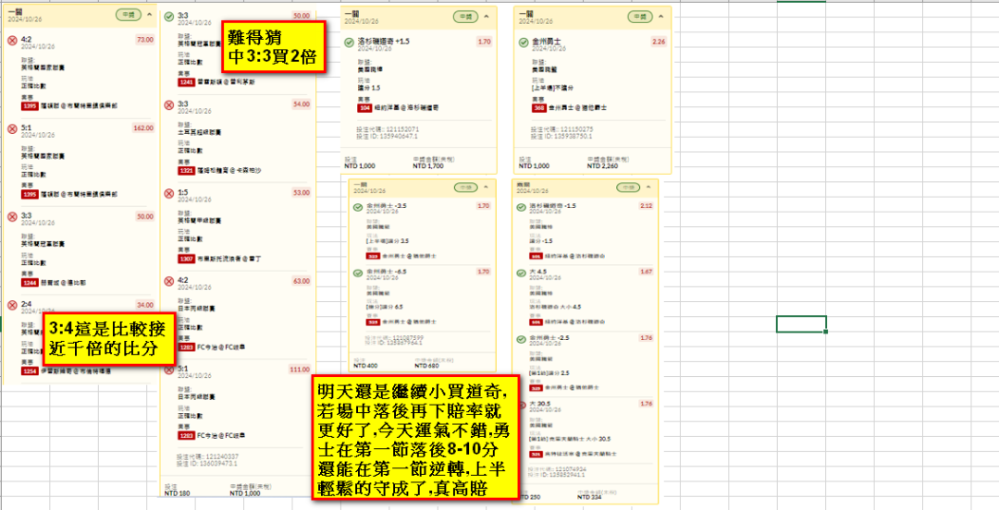Viewport: 999px width, 510px height.
Task: Click the 1.67 odds tag
Action: [646, 272]
